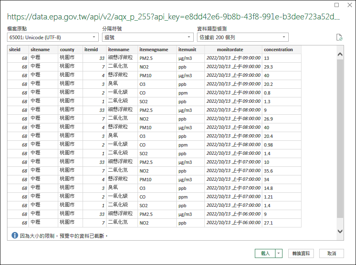The width and height of the screenshot is (356, 265).
Task: Click the 檔案原點 label
Action: [x=17, y=28]
